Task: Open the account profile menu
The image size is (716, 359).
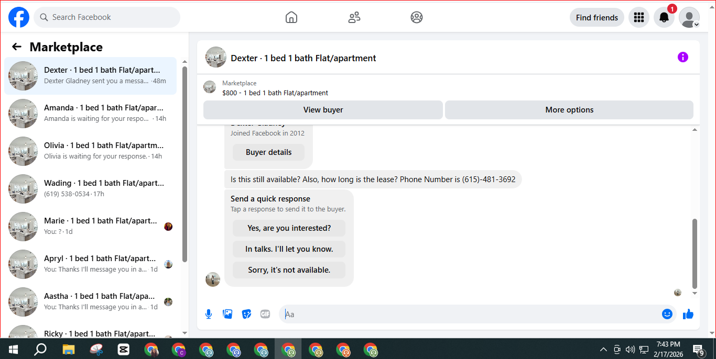Action: coord(689,17)
